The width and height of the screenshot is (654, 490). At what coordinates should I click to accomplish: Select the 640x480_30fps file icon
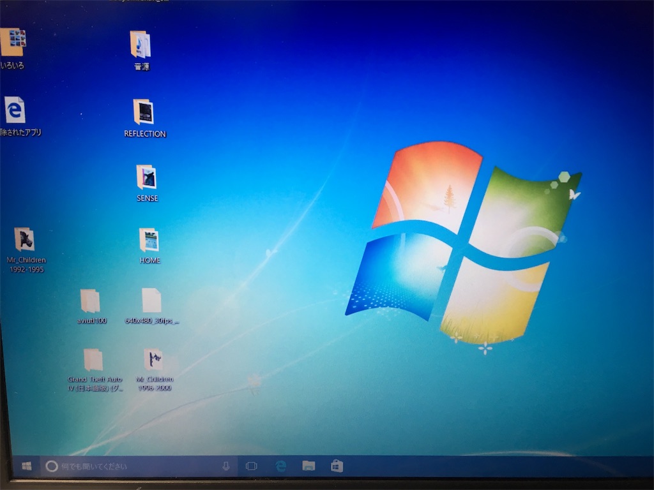point(151,301)
